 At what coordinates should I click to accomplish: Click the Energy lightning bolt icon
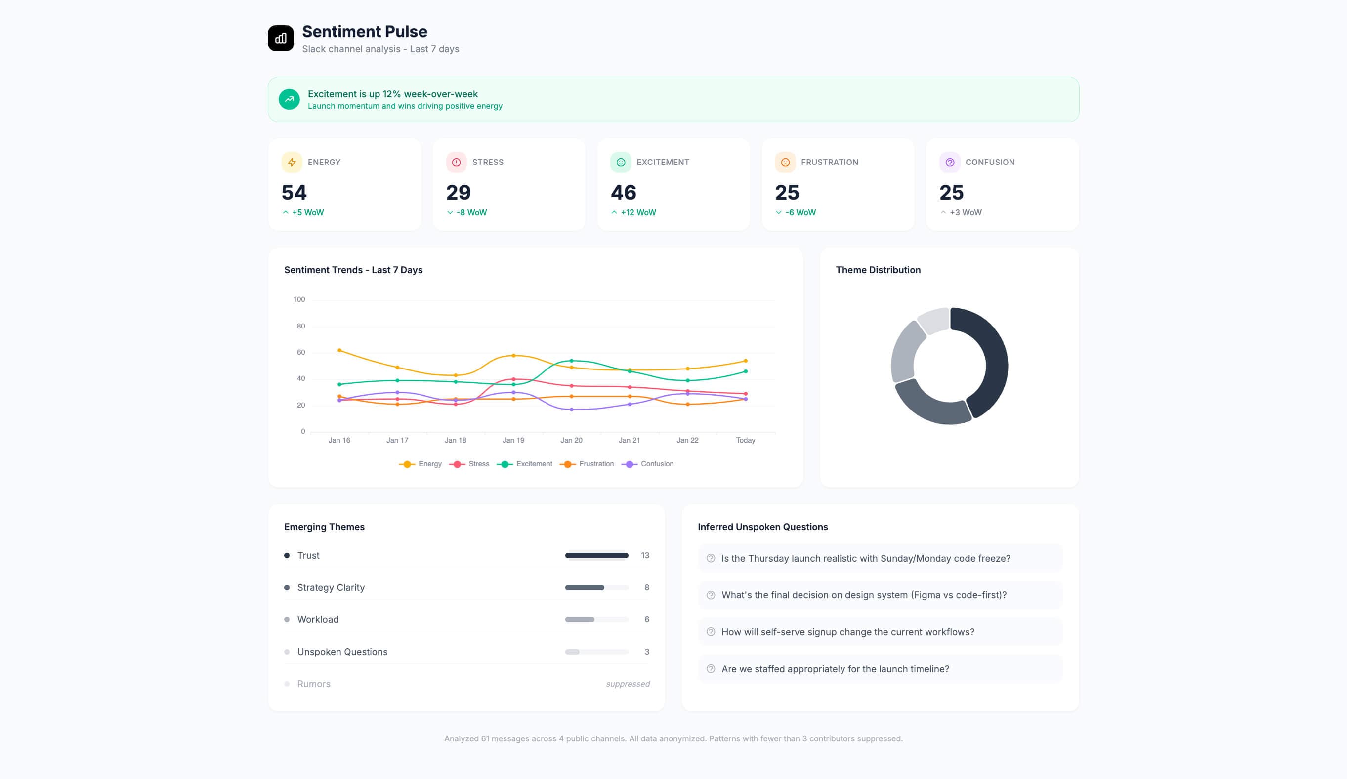pos(292,163)
